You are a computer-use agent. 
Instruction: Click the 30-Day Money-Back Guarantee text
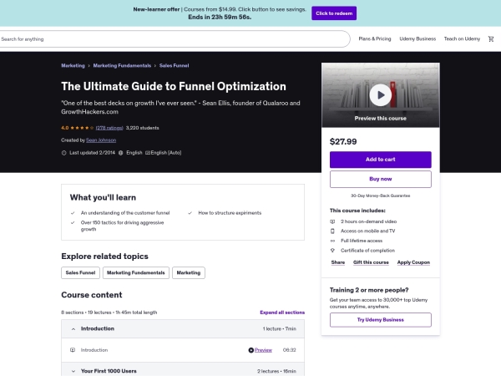(380, 196)
